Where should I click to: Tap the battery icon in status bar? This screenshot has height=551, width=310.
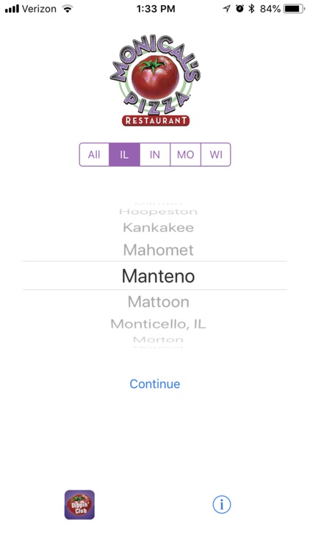pos(294,9)
